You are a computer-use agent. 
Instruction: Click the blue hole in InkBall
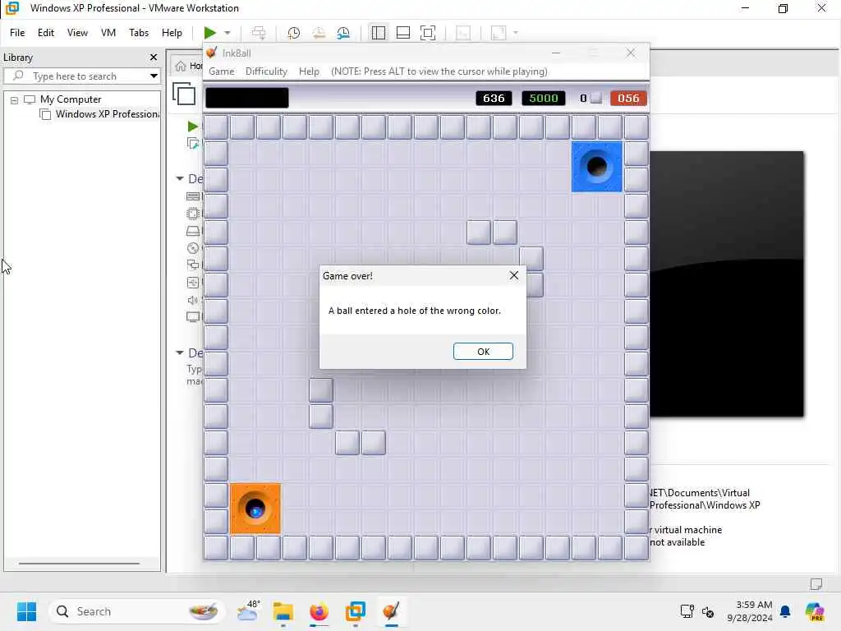596,167
